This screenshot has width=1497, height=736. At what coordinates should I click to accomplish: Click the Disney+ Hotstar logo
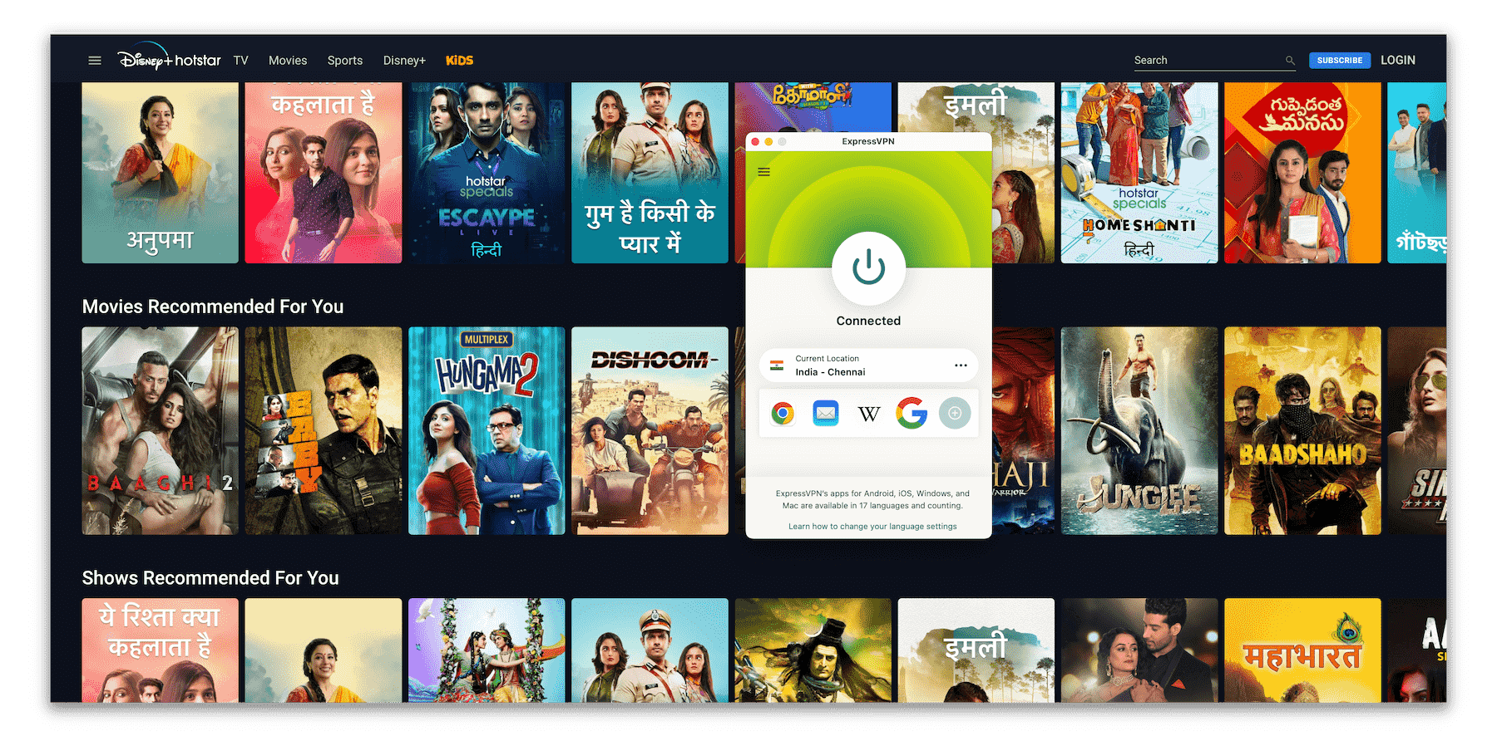(169, 58)
